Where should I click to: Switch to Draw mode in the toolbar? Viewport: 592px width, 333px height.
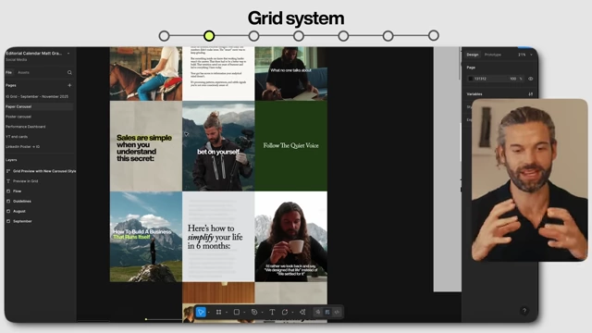click(x=318, y=312)
